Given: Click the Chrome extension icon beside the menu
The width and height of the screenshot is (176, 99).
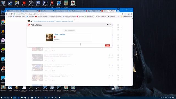Looking at the screenshot, I should click(x=128, y=14).
